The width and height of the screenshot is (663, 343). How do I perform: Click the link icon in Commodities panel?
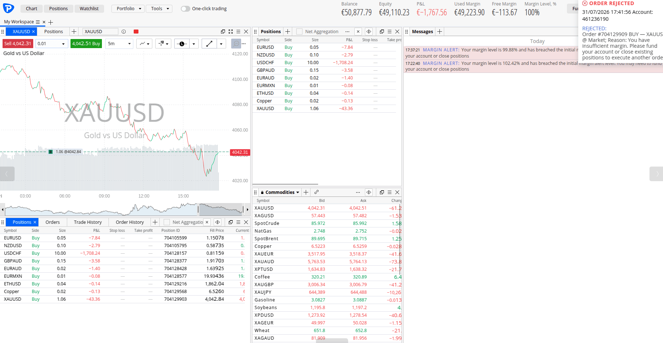pos(316,192)
